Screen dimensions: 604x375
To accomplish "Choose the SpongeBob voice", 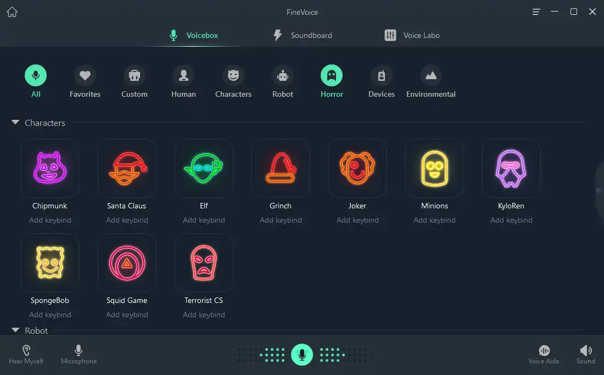I will (49, 263).
